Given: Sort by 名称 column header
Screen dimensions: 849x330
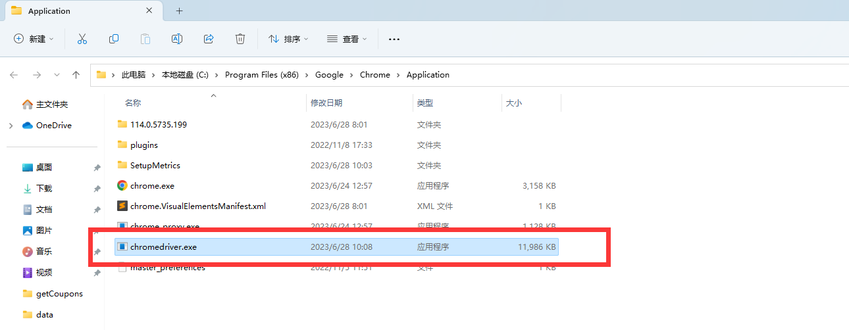Looking at the screenshot, I should tap(132, 103).
